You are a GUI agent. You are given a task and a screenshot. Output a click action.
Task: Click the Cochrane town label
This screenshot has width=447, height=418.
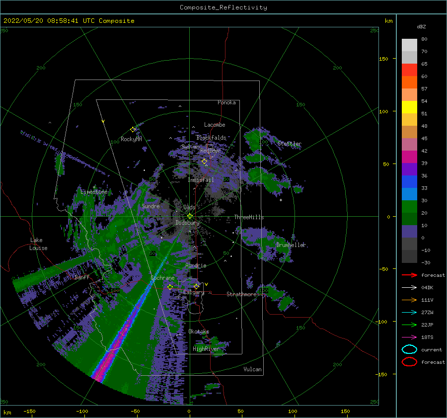pos(162,278)
